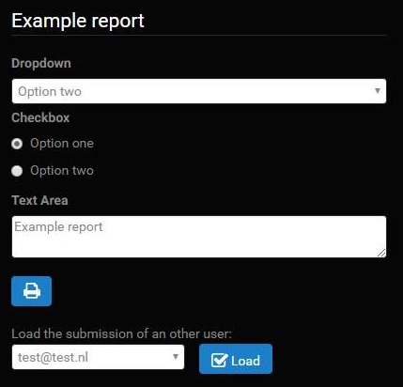The image size is (403, 387).
Task: Open the test@test.nl user dropdown
Action: 98,357
